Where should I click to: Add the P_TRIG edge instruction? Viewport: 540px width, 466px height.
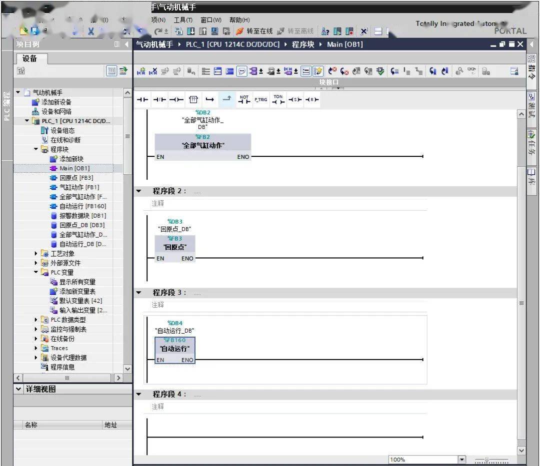click(x=261, y=100)
